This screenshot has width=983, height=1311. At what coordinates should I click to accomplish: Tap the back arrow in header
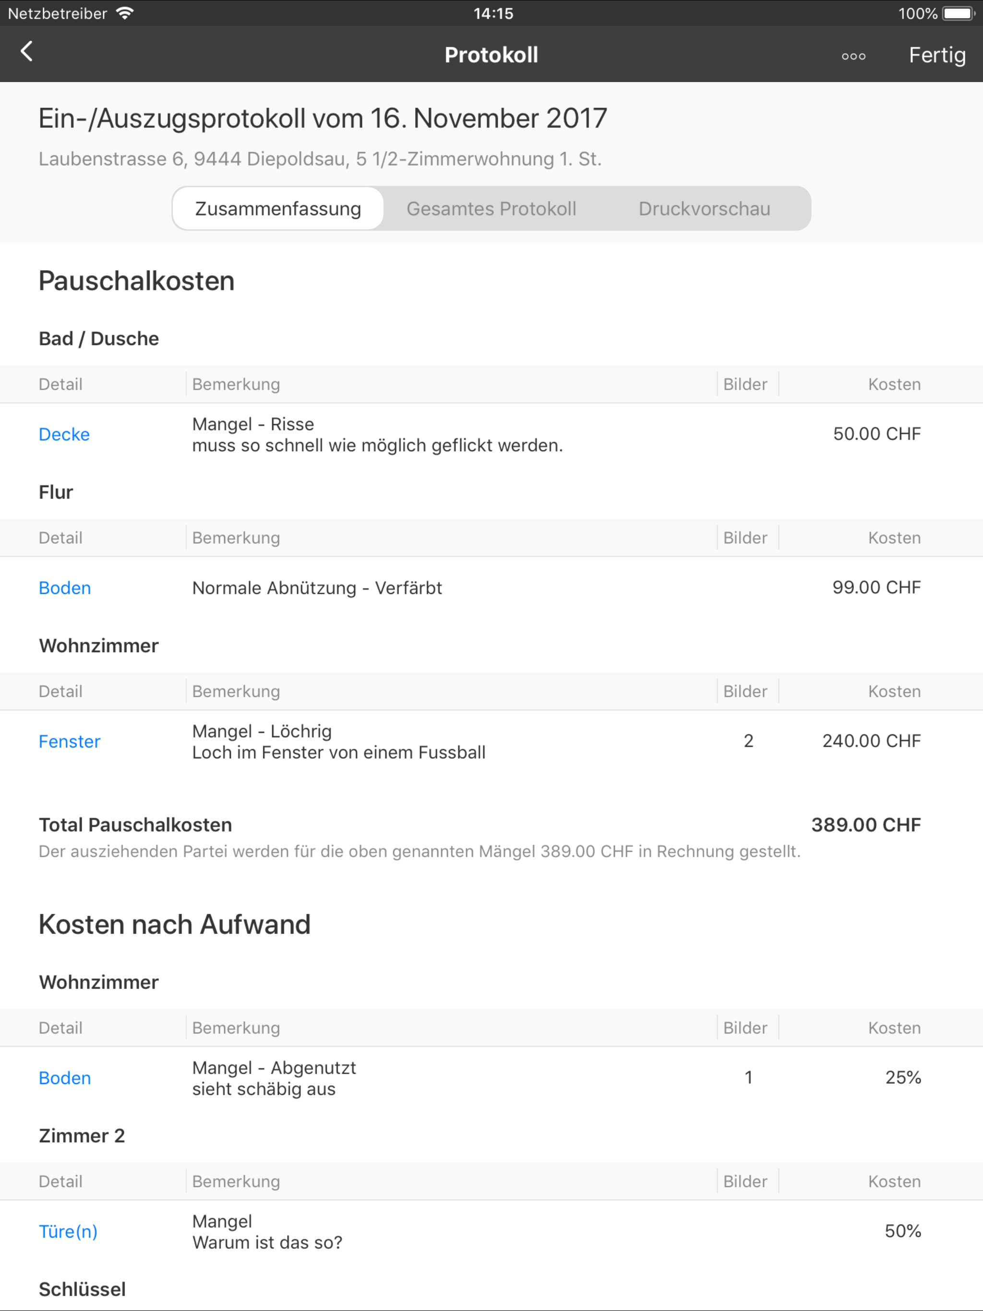point(27,52)
